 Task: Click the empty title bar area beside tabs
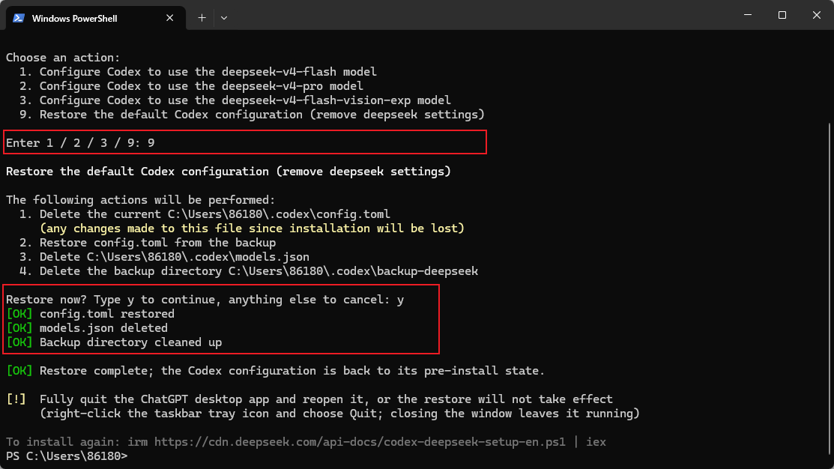tap(479, 15)
